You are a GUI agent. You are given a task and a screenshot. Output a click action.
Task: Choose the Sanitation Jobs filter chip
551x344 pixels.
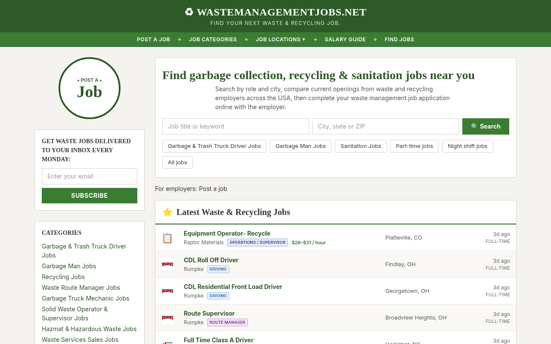(361, 146)
